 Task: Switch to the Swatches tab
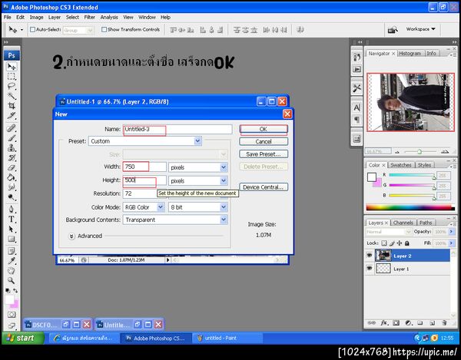coord(401,165)
